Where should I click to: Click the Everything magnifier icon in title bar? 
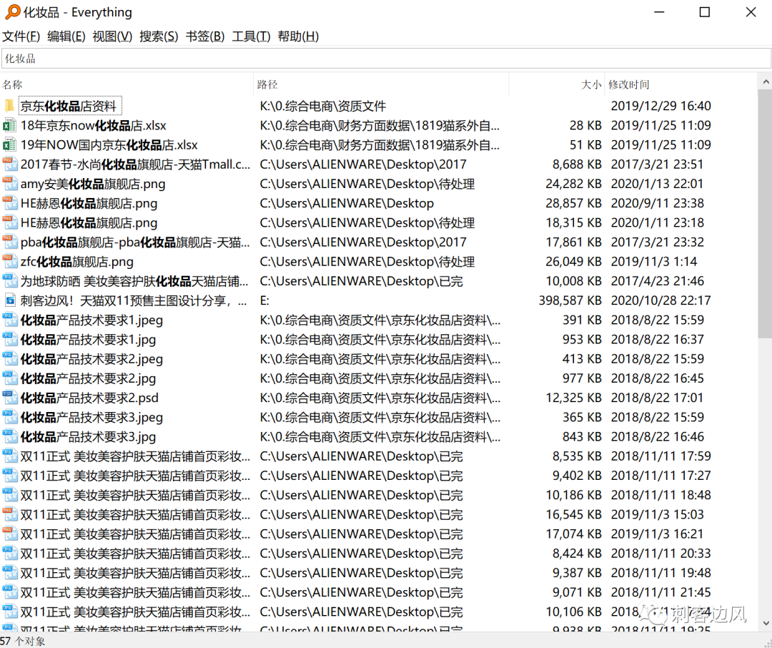[12, 12]
